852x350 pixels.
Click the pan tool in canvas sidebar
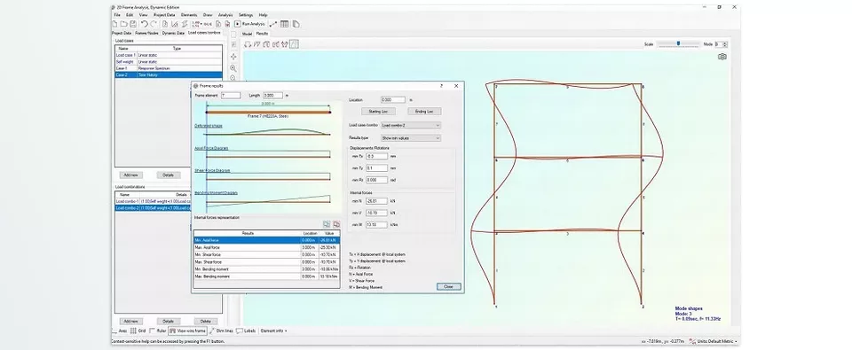pos(233,57)
